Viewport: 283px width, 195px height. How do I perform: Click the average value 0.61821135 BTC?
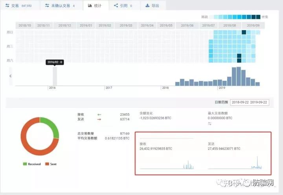pyautogui.click(x=117, y=138)
